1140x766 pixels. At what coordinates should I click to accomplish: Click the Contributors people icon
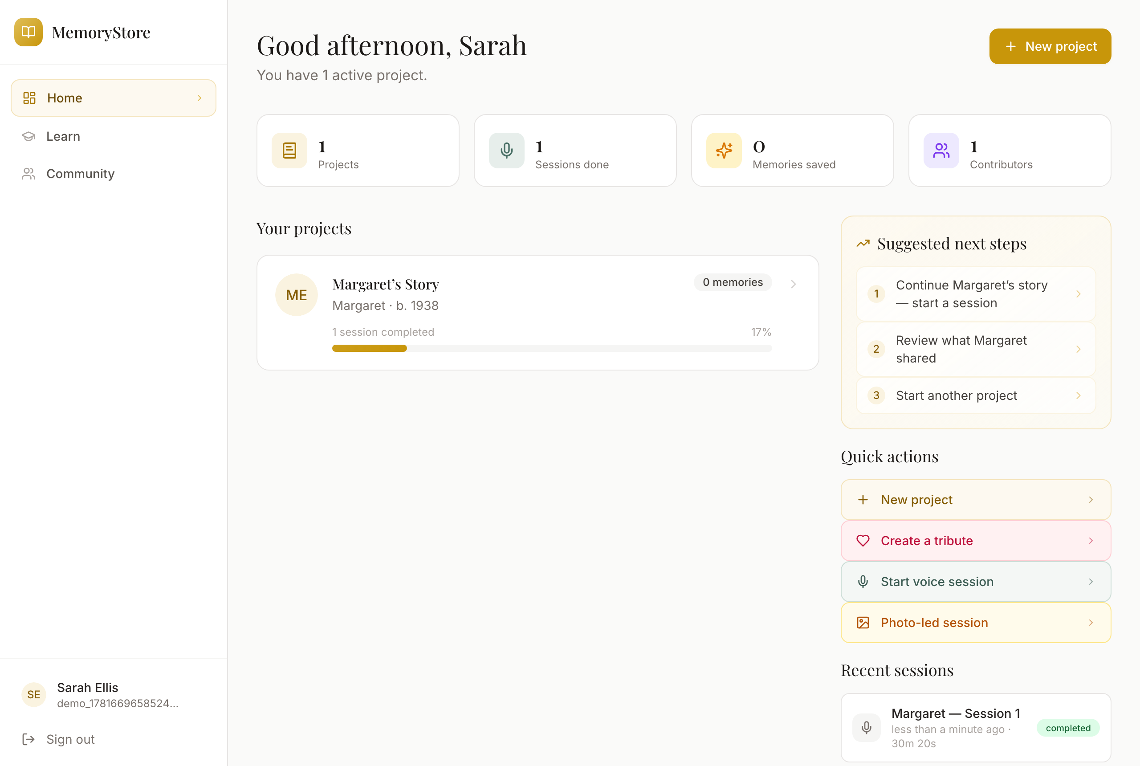click(941, 151)
